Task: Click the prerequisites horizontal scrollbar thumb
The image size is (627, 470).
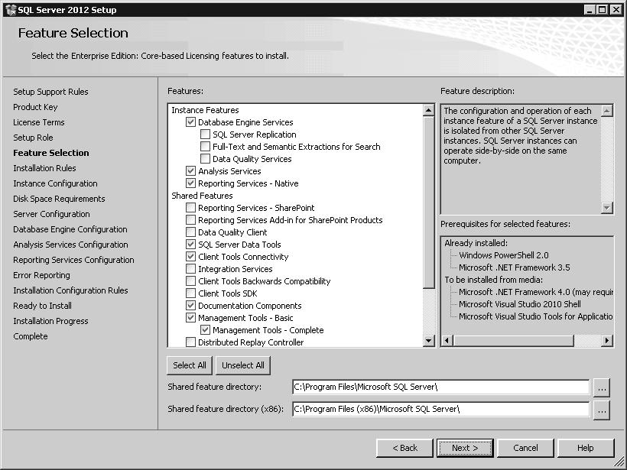Action: 513,341
